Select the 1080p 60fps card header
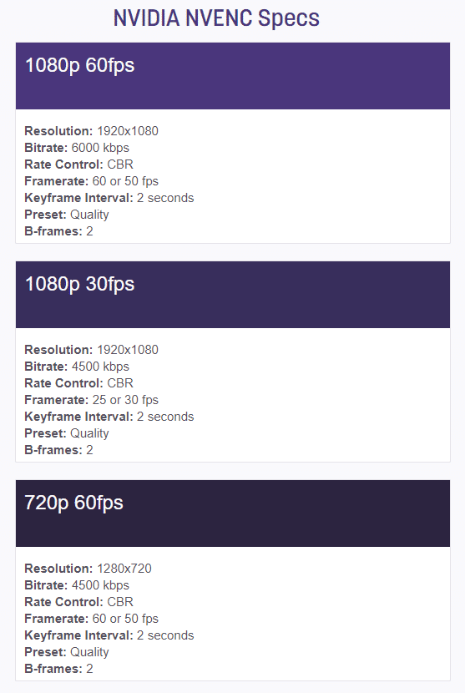465x693 pixels. [x=232, y=76]
